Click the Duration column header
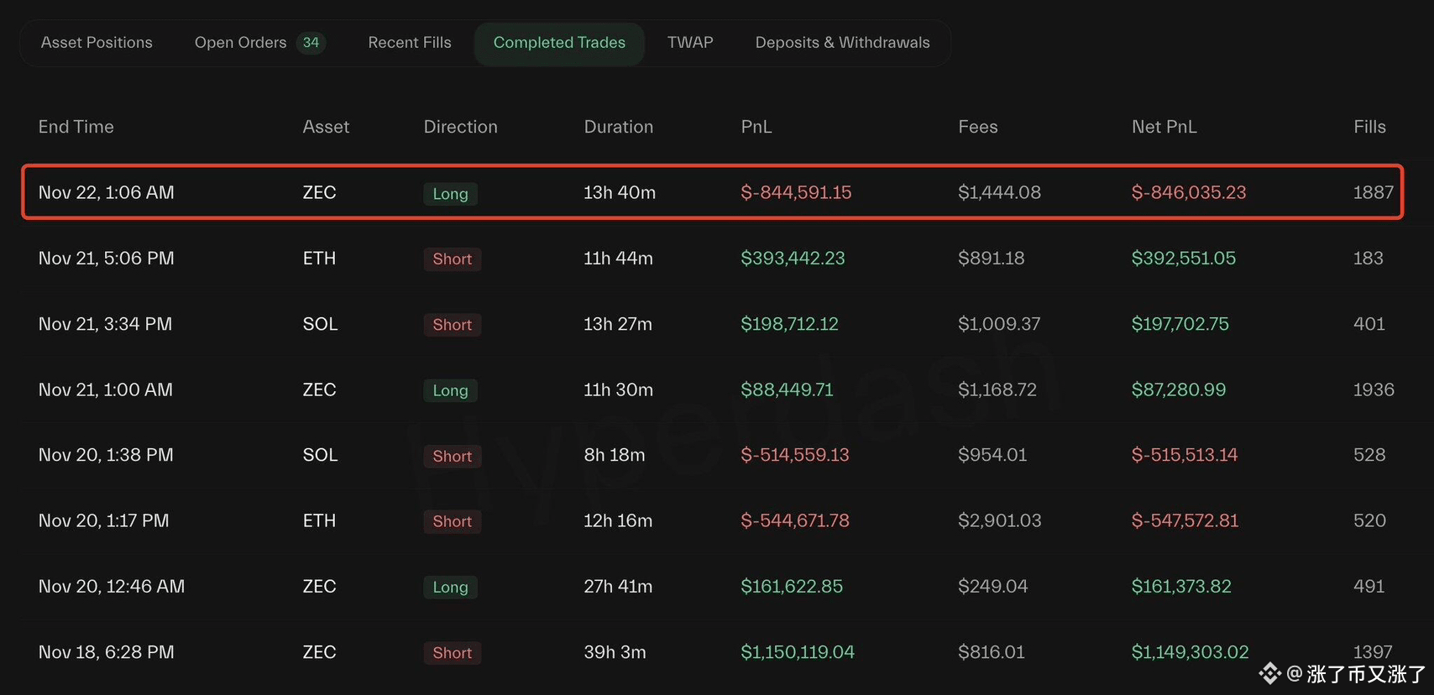This screenshot has width=1434, height=695. tap(618, 127)
